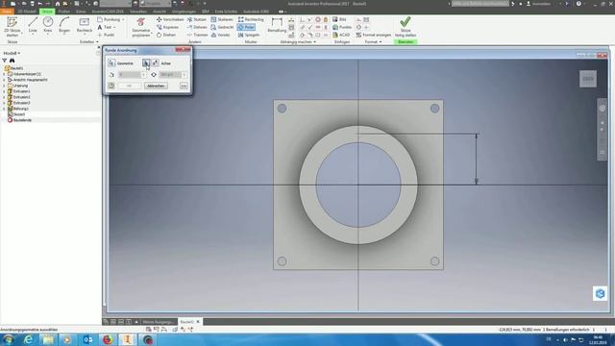Click the binoculars search icon in browser
This screenshot has height=346, width=615.
pos(12,61)
